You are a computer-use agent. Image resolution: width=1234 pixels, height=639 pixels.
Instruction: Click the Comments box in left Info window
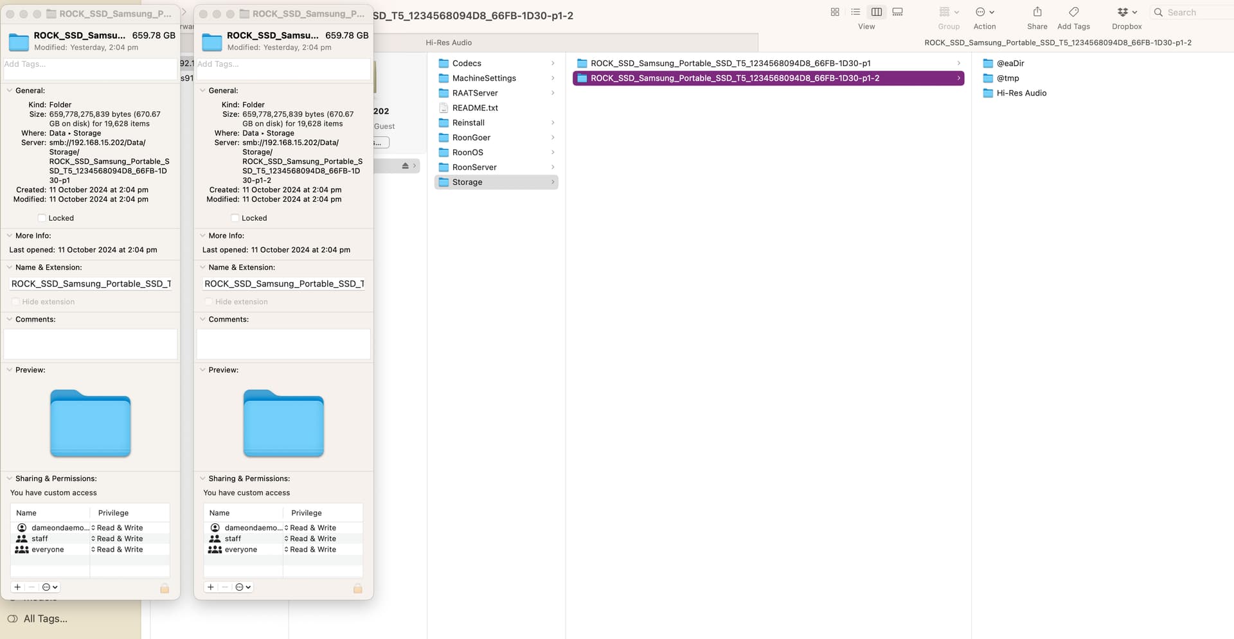tap(91, 344)
